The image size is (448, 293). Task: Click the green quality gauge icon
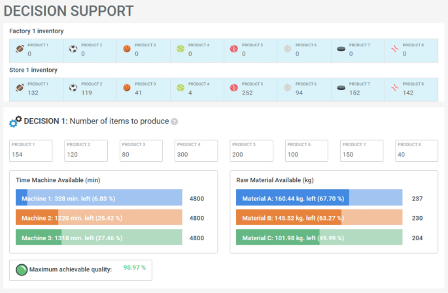pyautogui.click(x=22, y=269)
